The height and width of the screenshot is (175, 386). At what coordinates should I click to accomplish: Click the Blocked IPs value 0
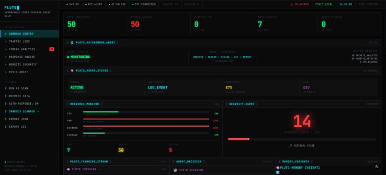click(x=196, y=24)
